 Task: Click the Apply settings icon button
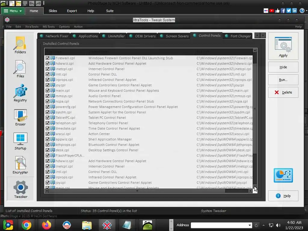[x=283, y=46]
